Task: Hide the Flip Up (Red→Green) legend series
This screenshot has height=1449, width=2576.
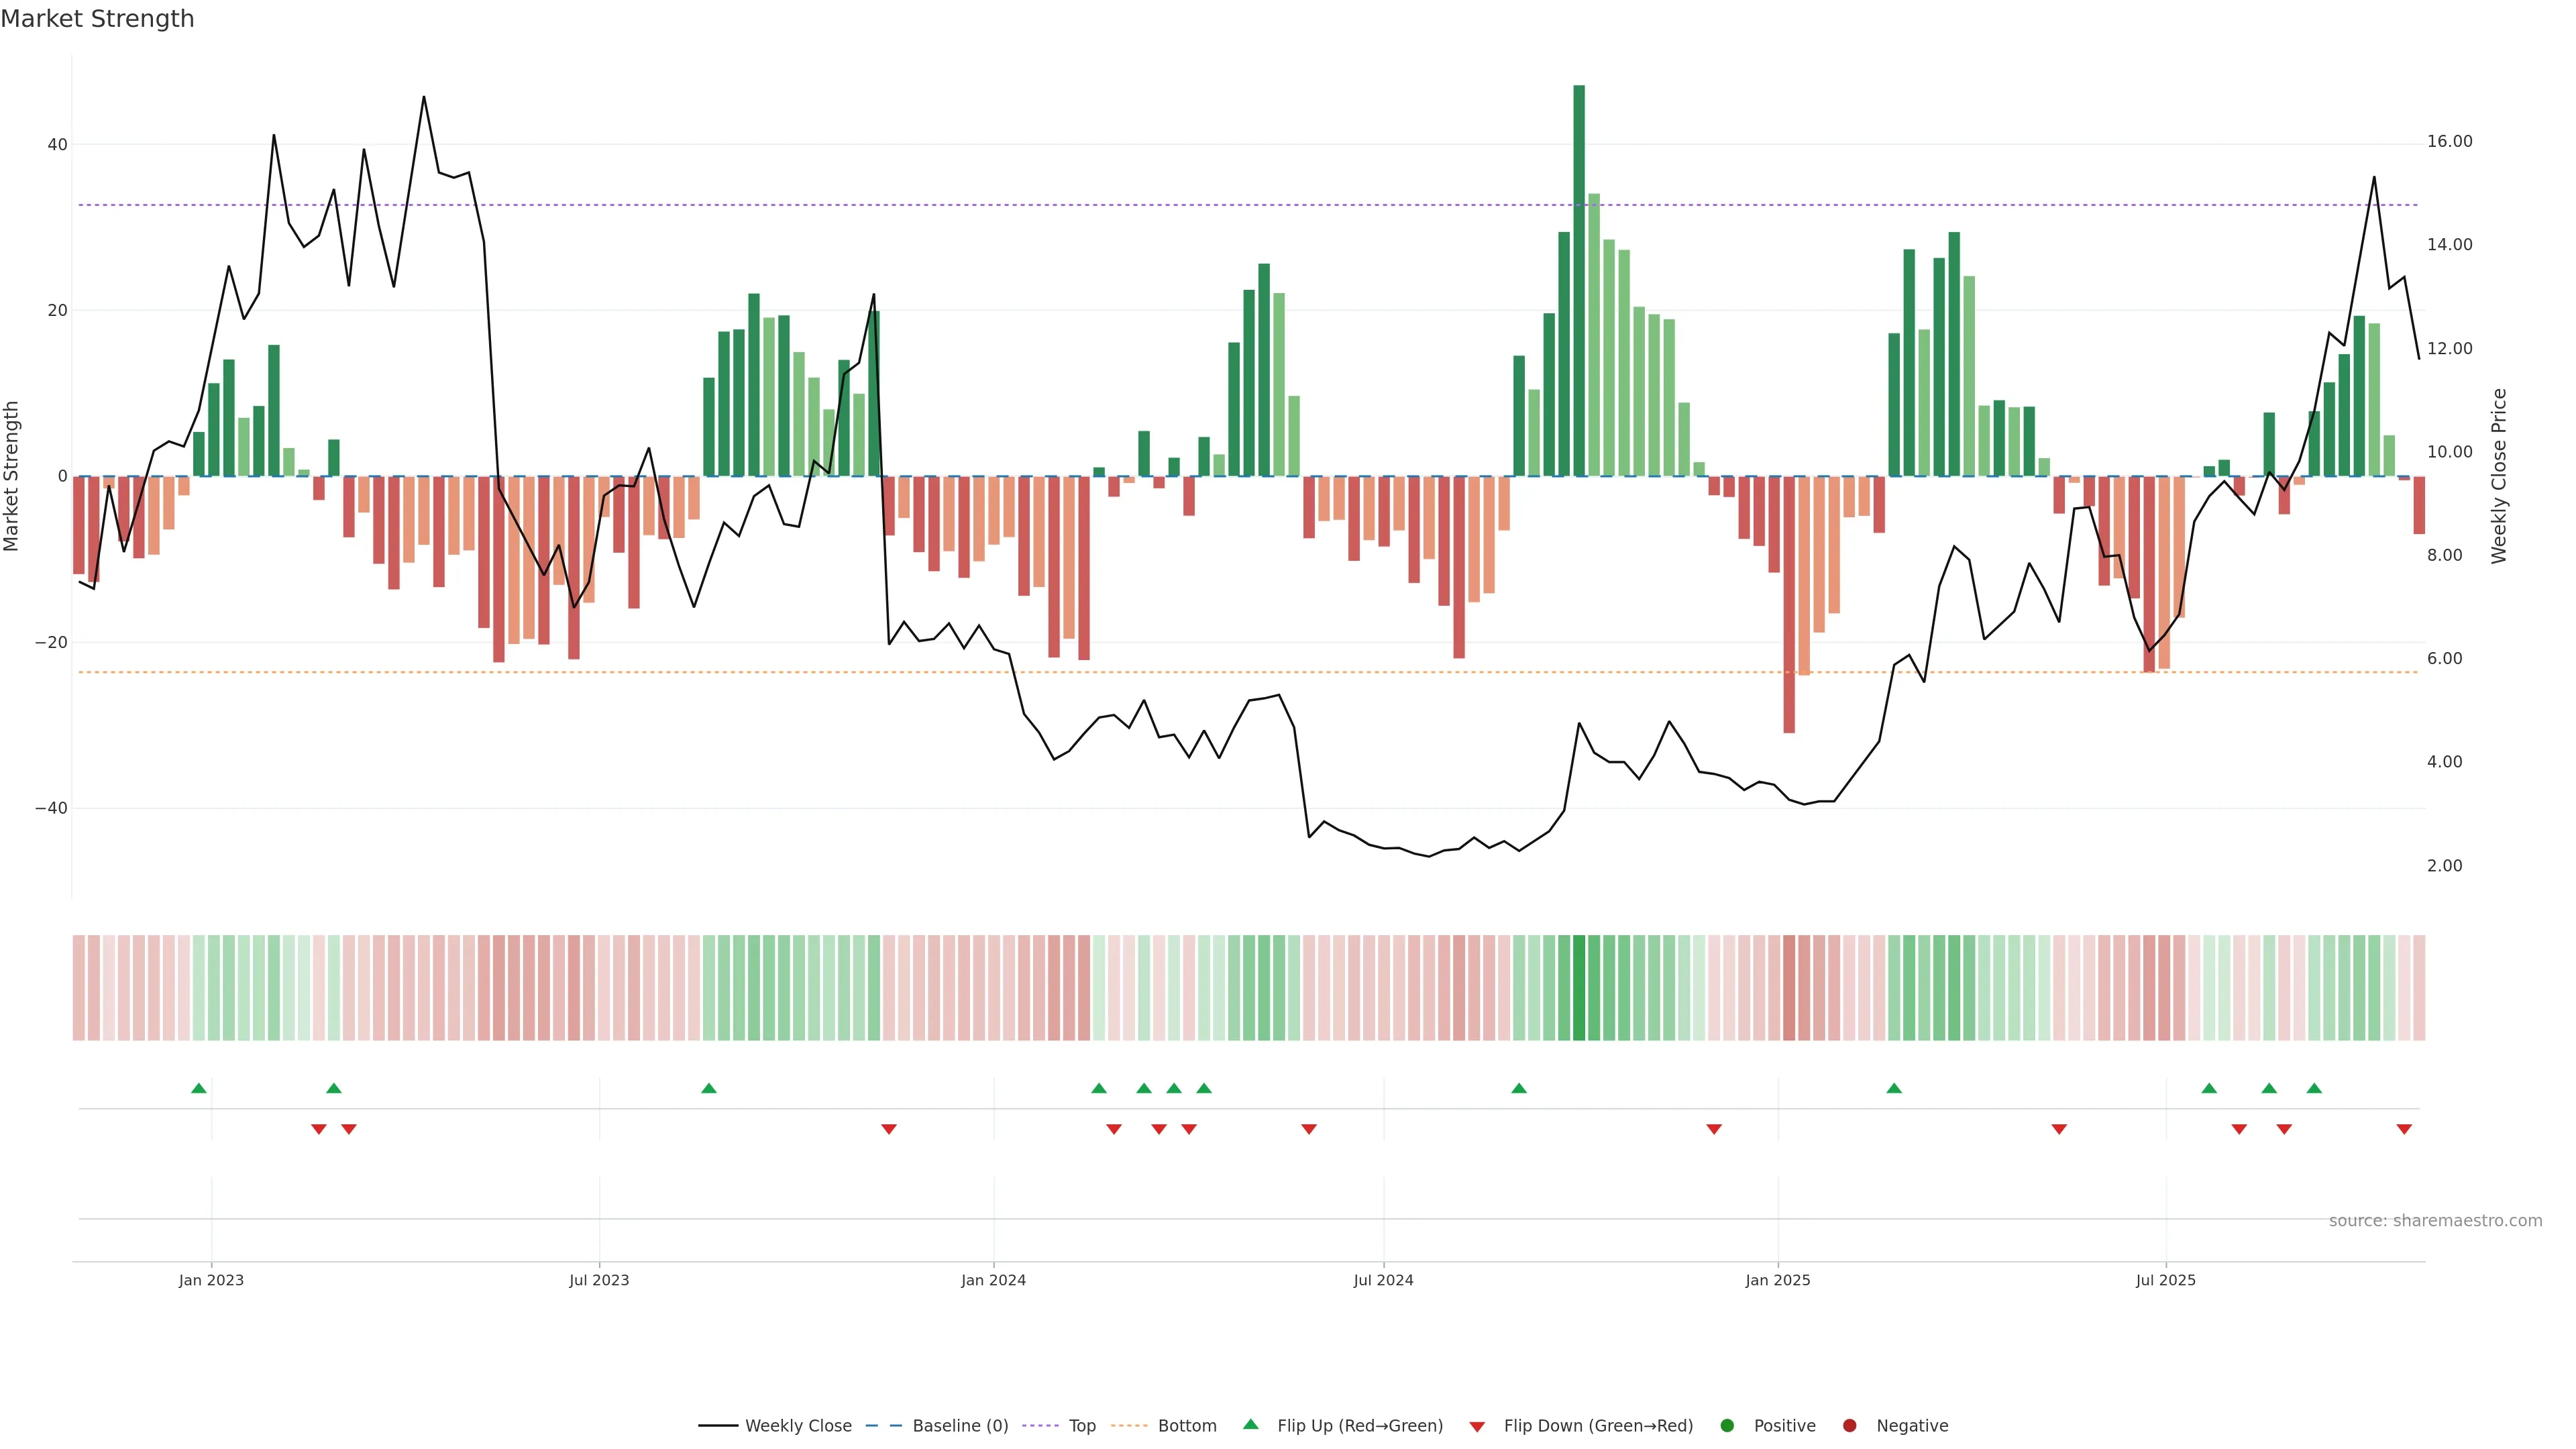Action: pyautogui.click(x=1359, y=1426)
